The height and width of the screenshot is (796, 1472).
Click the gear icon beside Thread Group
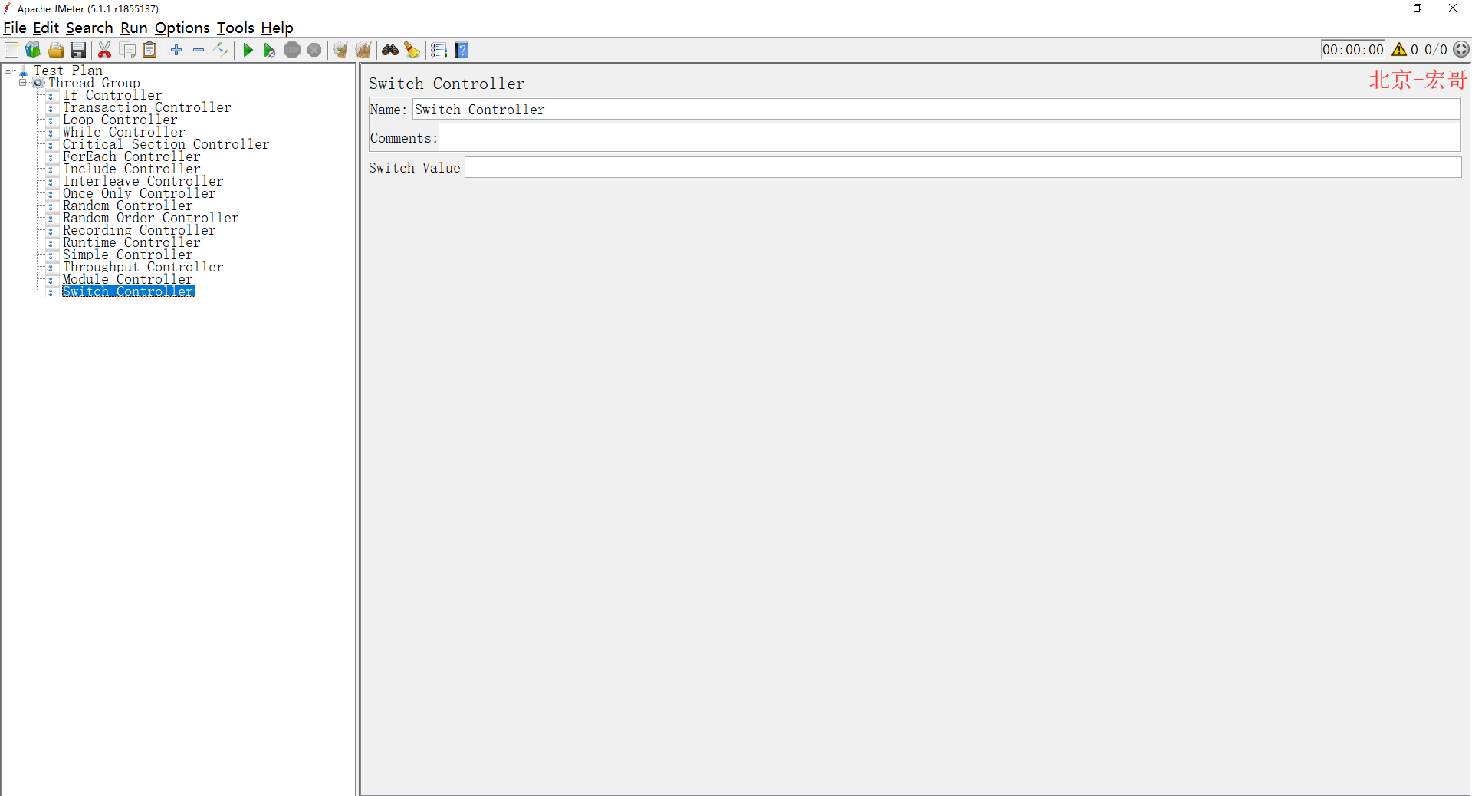click(x=38, y=83)
